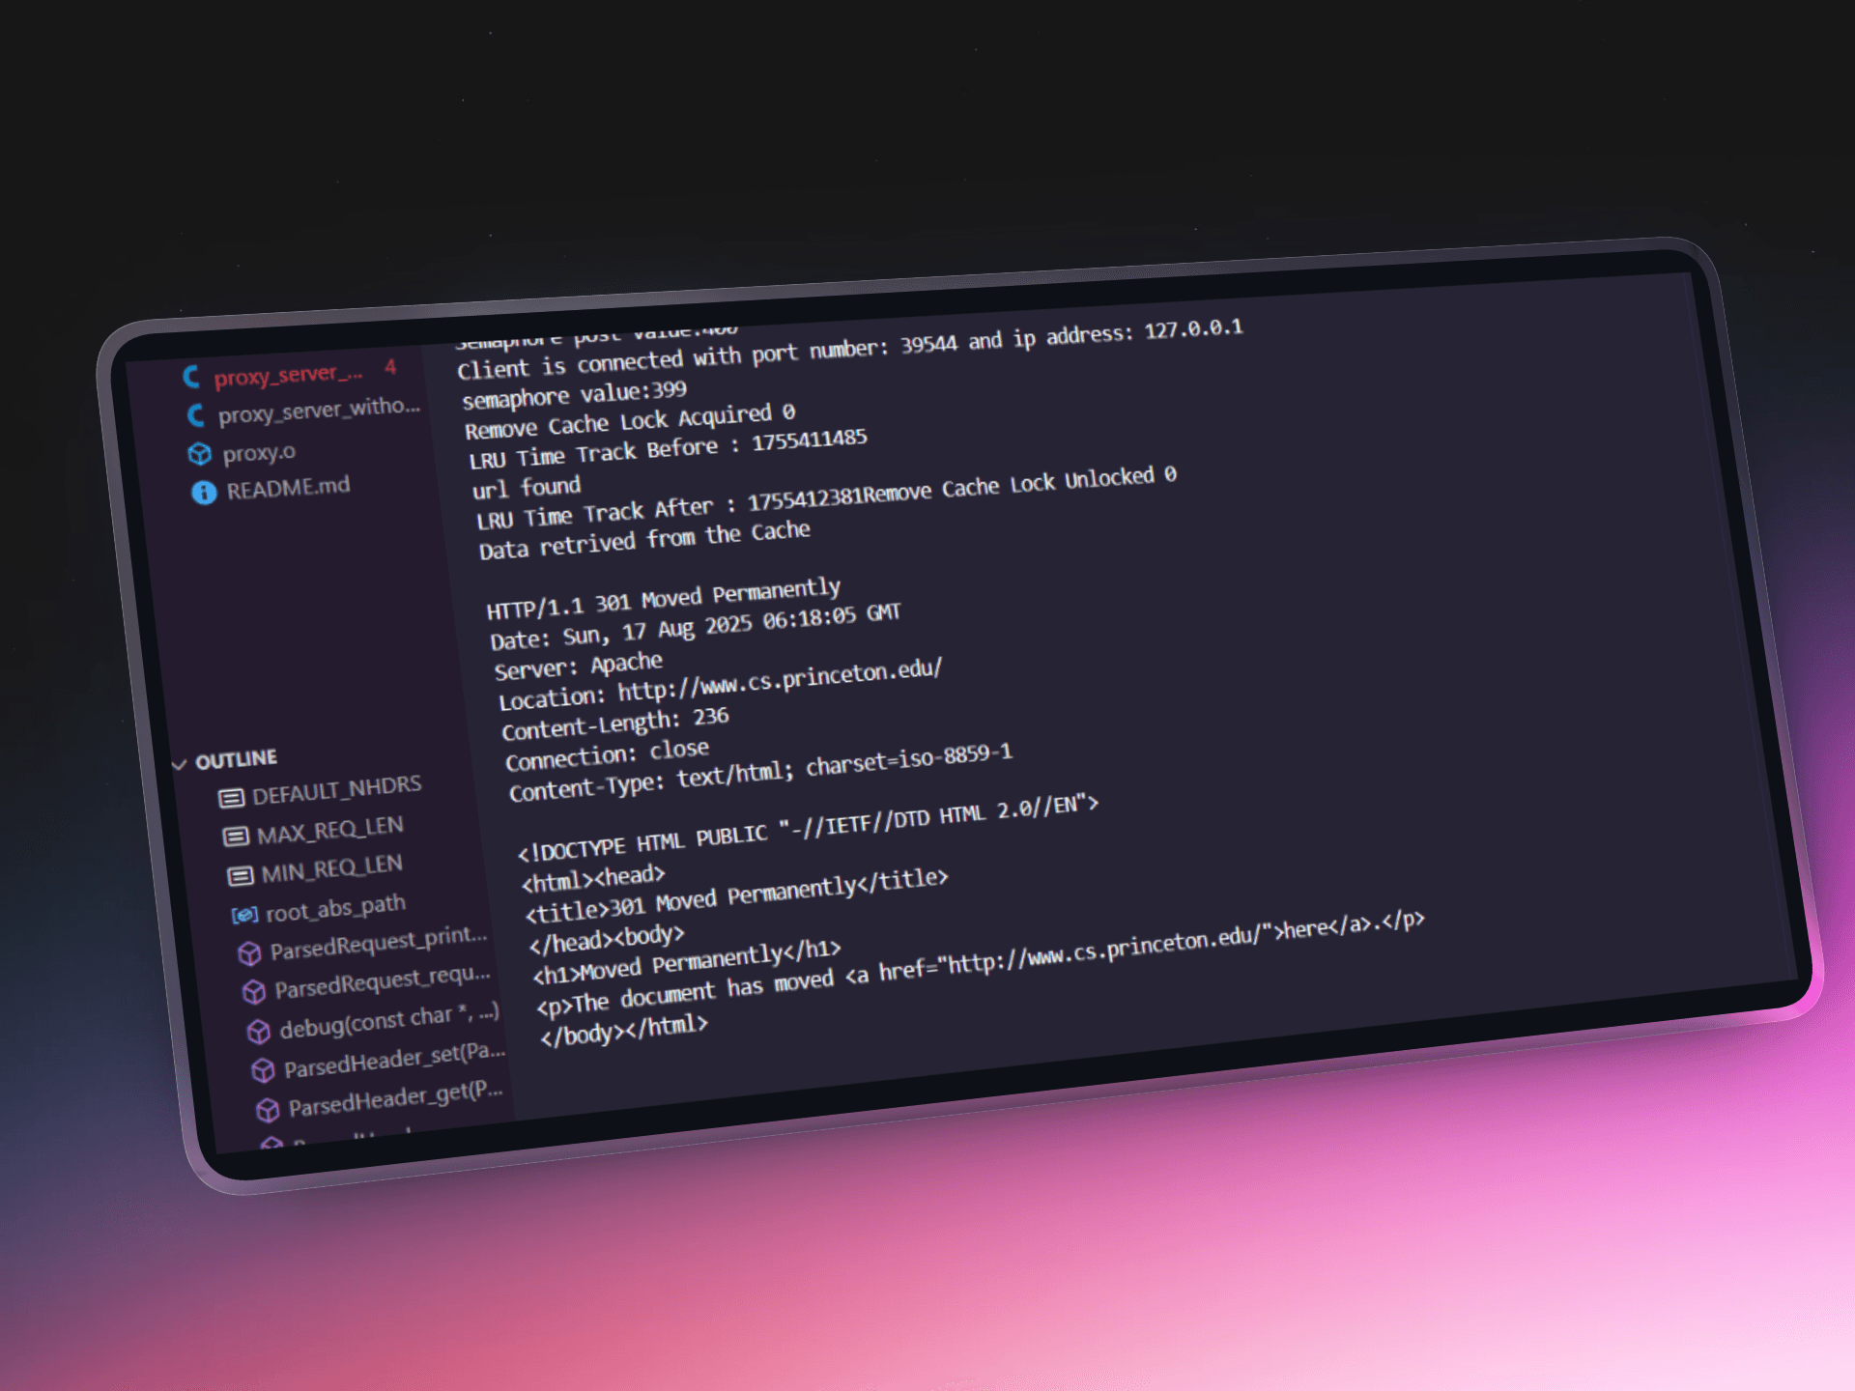Image resolution: width=1855 pixels, height=1391 pixels.
Task: Jump to the MIN_REQ_LEN symbol in the outline
Action: click(331, 868)
